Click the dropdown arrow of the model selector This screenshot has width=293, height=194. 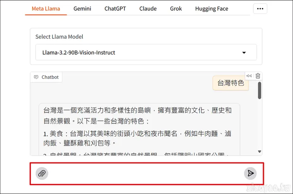(244, 53)
